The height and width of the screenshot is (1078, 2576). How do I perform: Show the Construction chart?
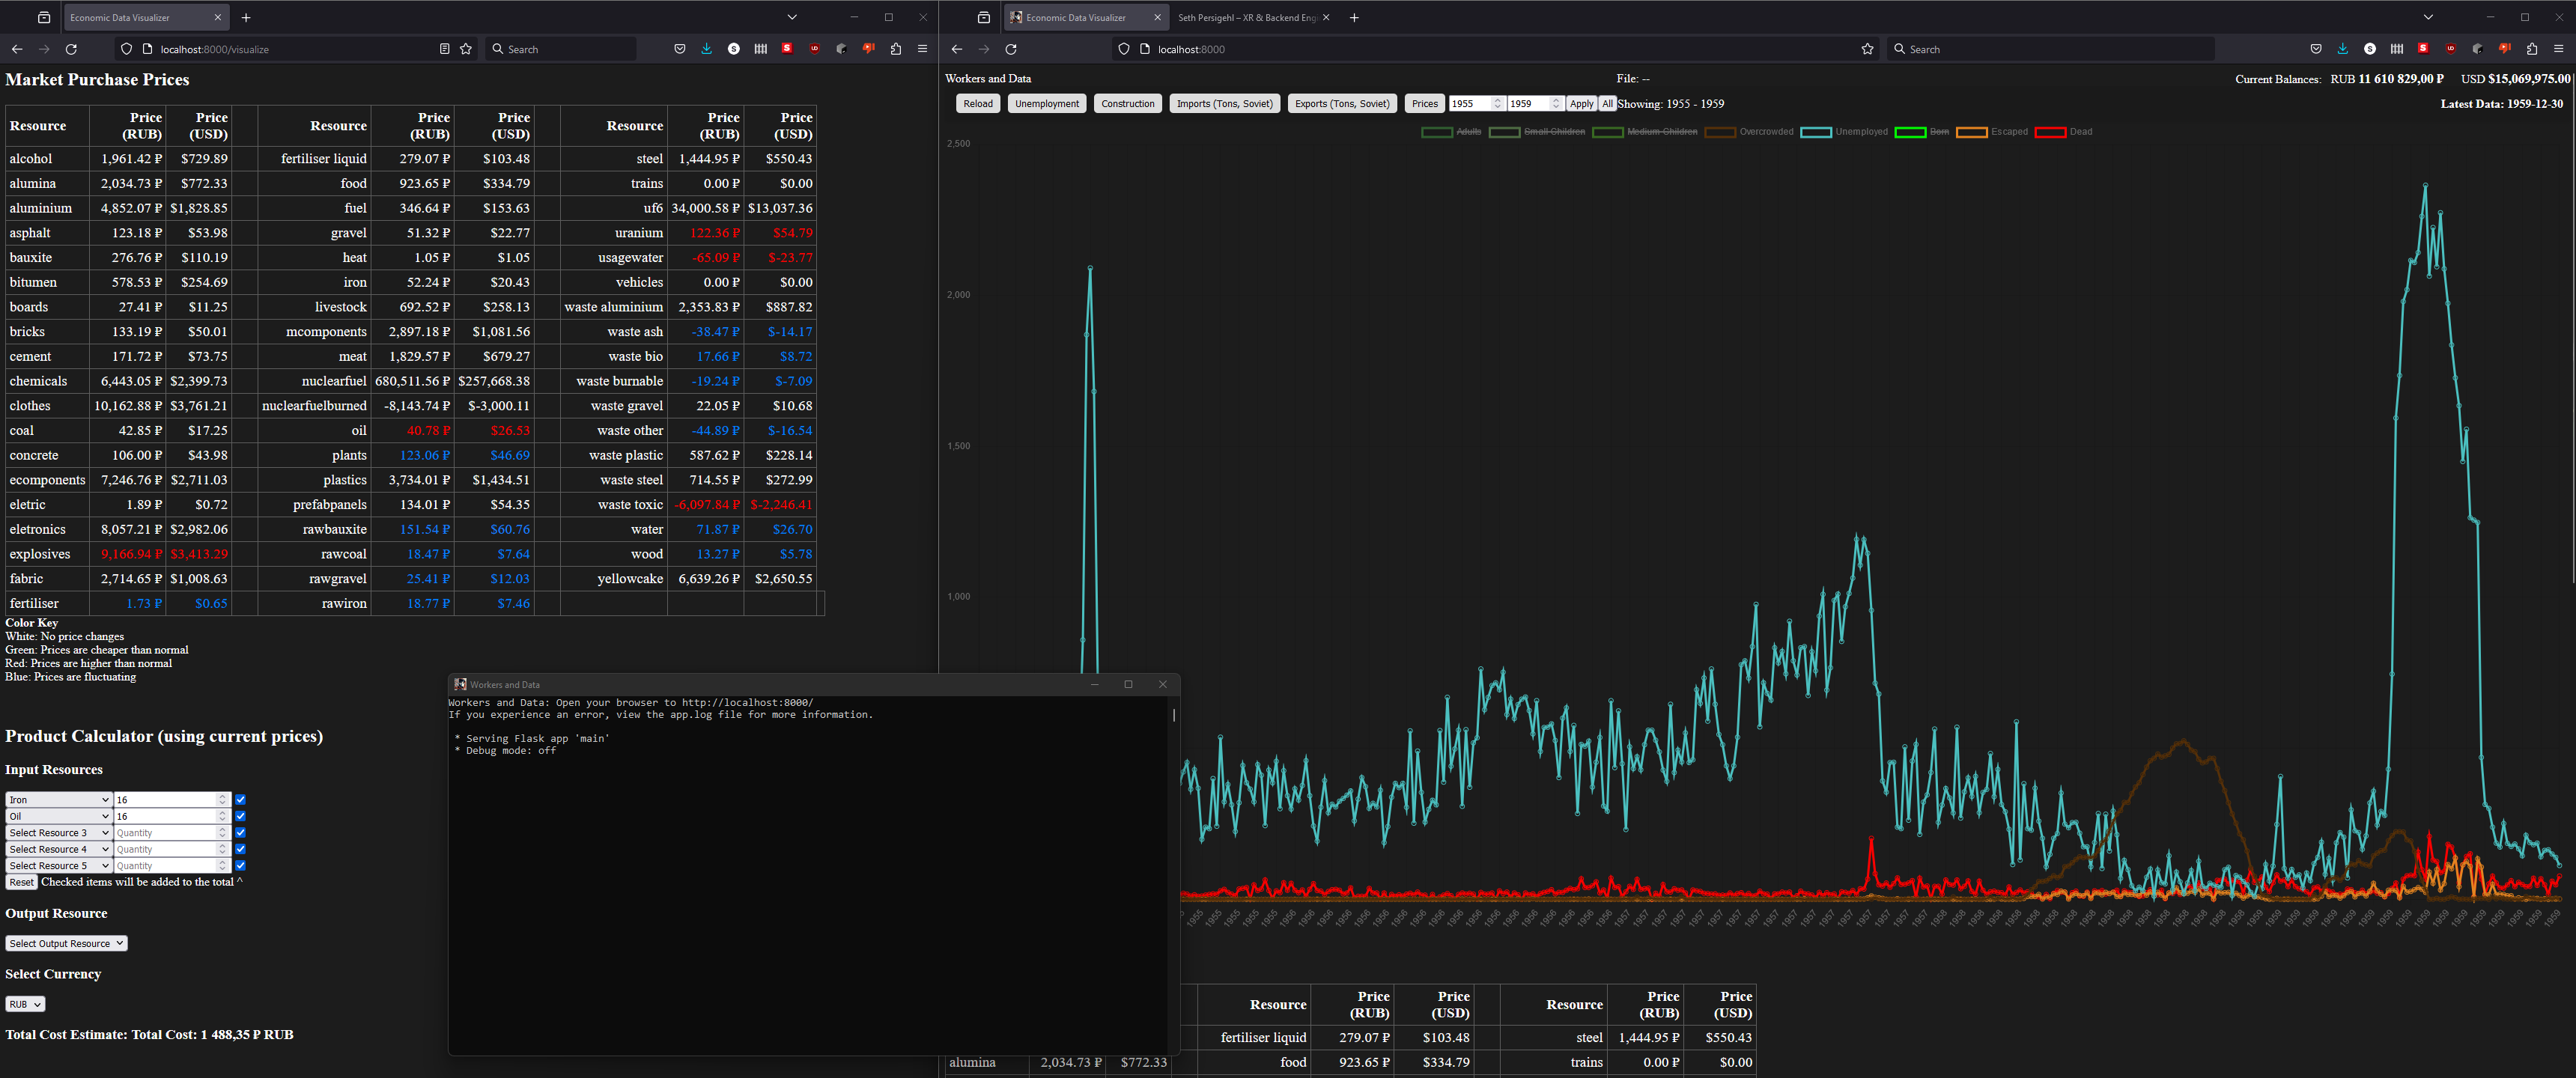1128,104
